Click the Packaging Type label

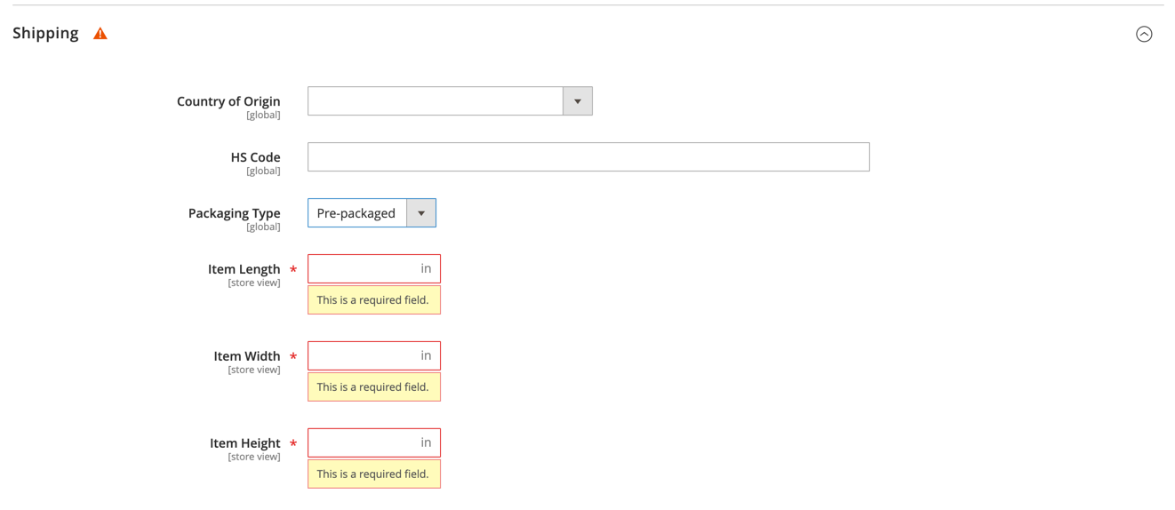pyautogui.click(x=234, y=213)
